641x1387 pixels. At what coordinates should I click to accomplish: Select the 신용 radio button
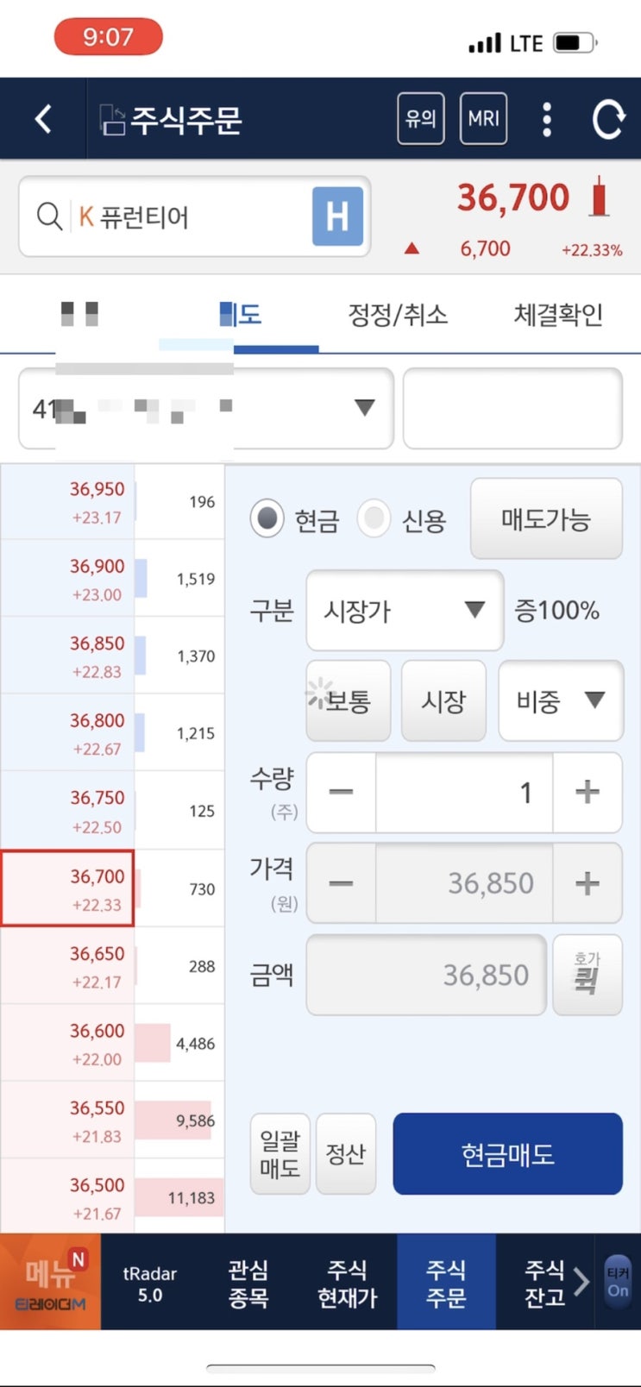[374, 519]
